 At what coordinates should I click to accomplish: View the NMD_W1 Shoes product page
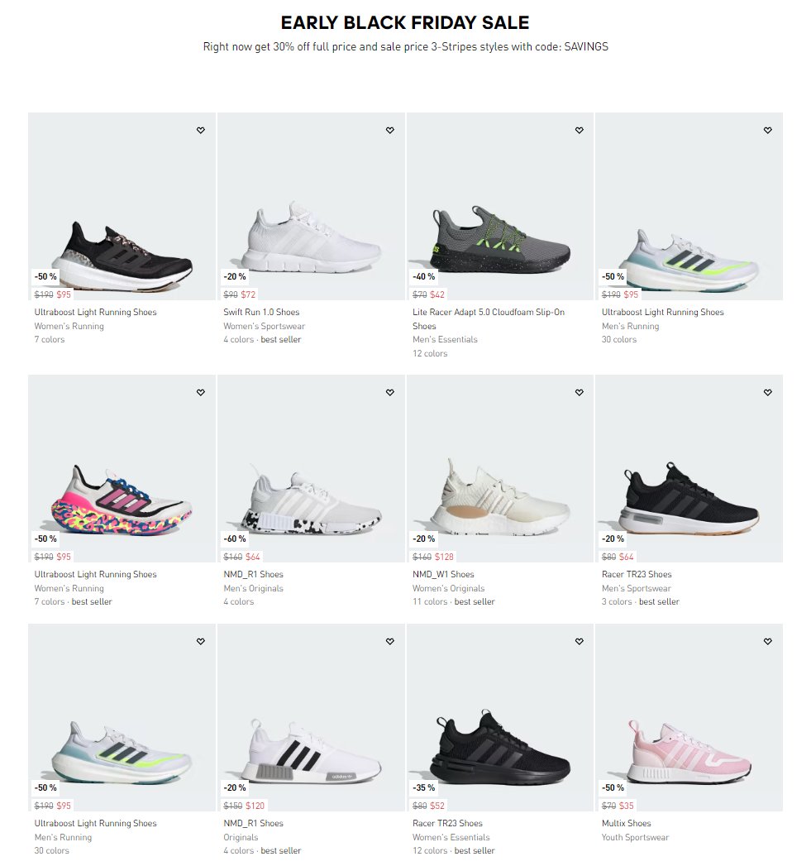pyautogui.click(x=443, y=574)
